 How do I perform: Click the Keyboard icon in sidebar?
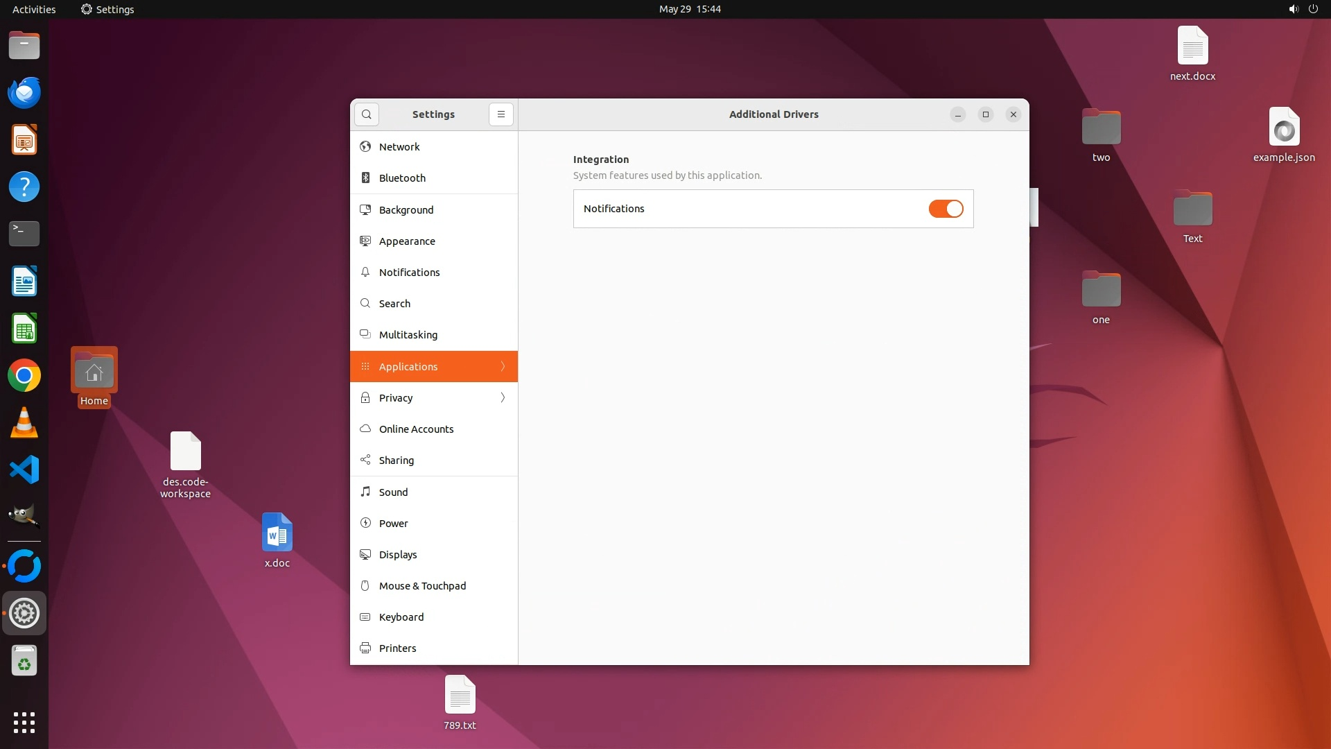pos(365,617)
